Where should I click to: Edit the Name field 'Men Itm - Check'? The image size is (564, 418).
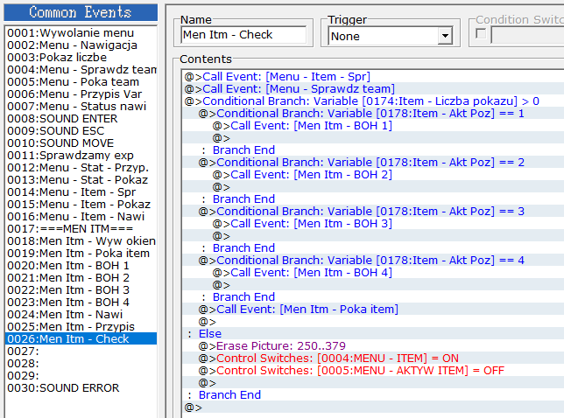click(243, 35)
